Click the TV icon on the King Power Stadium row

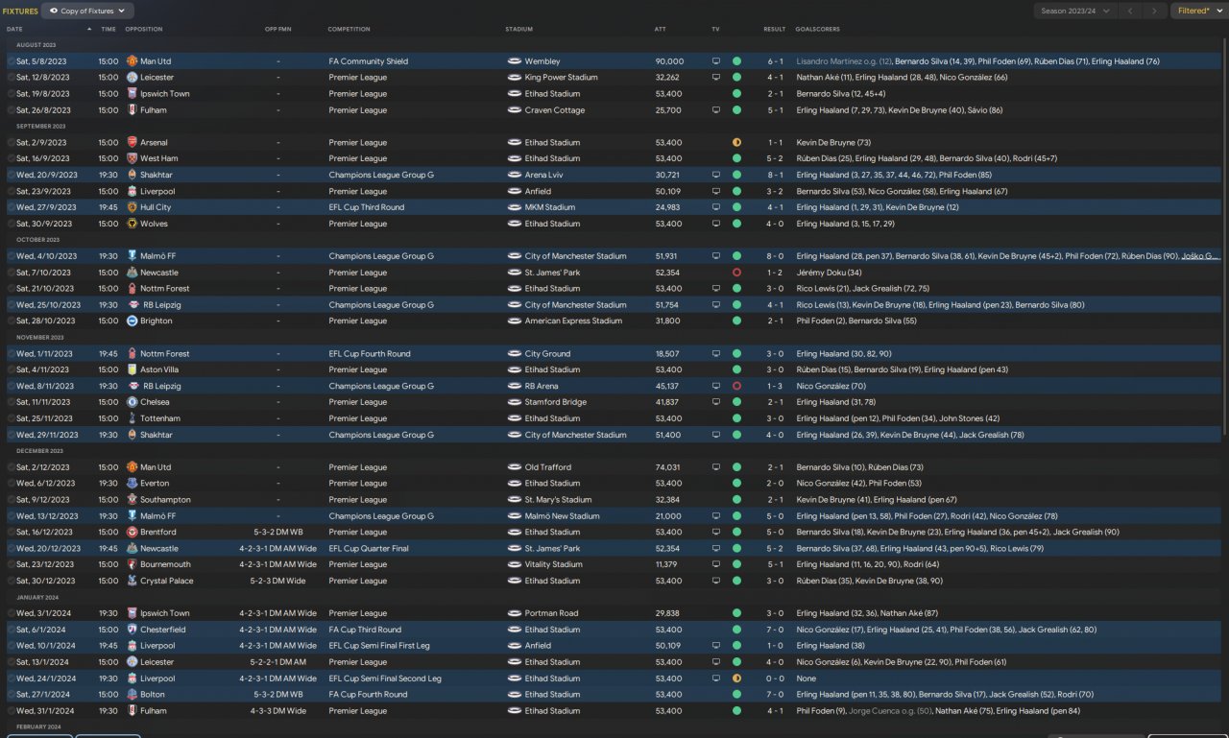[x=715, y=78]
